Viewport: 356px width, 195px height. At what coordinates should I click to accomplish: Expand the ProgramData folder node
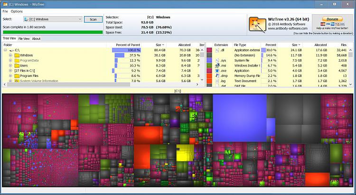tap(10, 60)
